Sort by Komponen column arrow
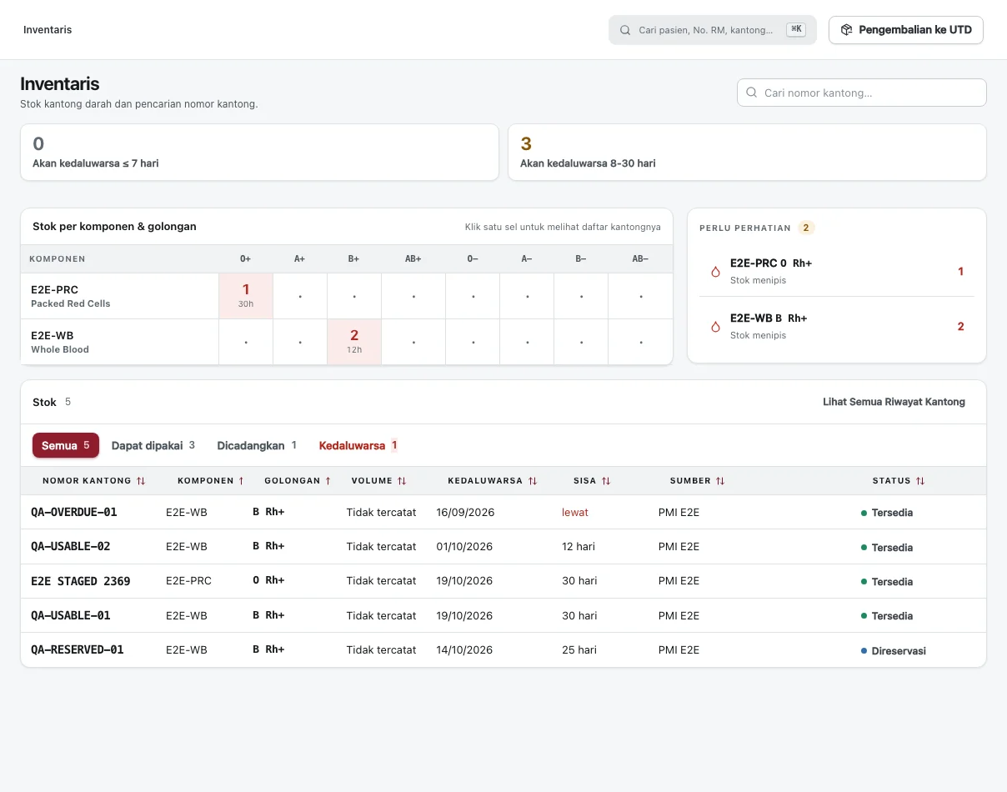The image size is (1007, 792). (x=241, y=481)
